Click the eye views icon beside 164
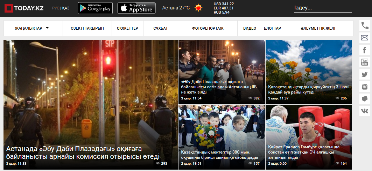The image size is (372, 171). 337,163
